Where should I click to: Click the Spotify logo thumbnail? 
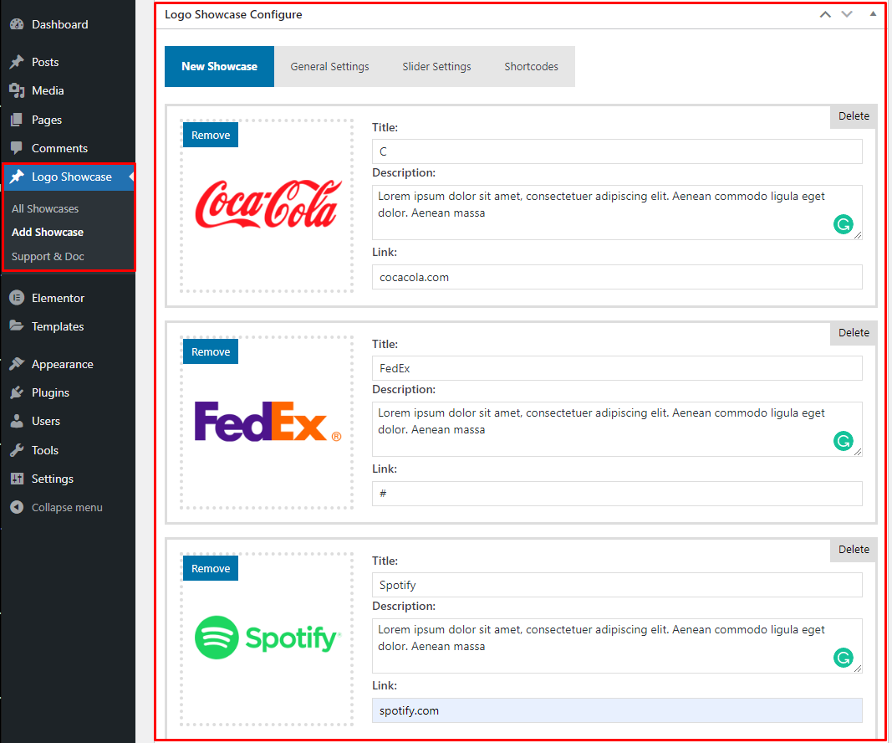click(x=268, y=638)
